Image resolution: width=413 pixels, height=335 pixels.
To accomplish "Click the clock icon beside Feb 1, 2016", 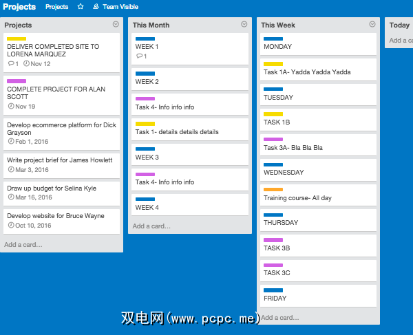I will [11, 141].
